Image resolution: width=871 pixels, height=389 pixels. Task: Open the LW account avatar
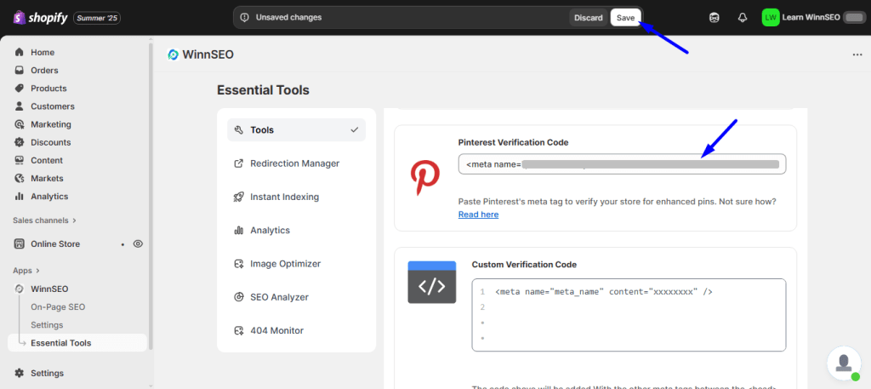point(771,18)
